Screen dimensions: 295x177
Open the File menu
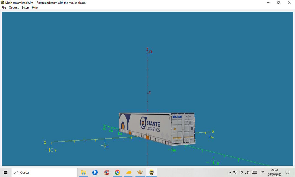4,8
